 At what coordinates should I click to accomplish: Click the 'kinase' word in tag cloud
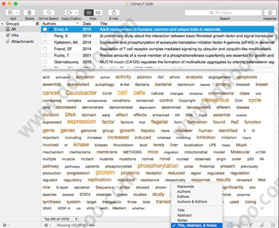pyautogui.click(x=81, y=145)
